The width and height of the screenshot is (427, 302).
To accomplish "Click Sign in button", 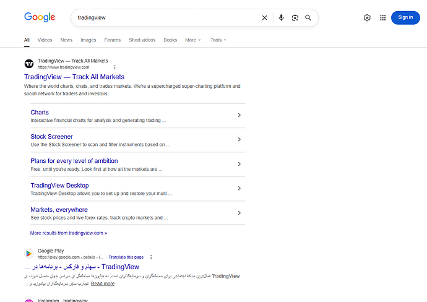I will [x=405, y=17].
